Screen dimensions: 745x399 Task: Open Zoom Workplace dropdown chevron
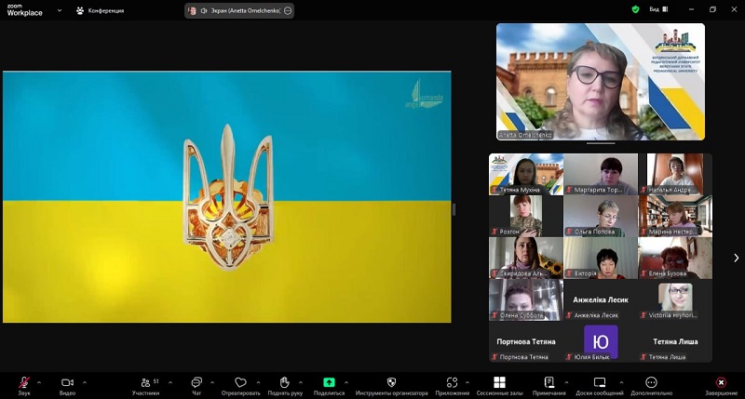pyautogui.click(x=60, y=10)
